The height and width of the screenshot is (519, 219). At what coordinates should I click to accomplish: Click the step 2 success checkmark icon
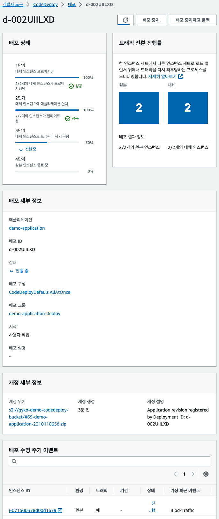tap(67, 119)
